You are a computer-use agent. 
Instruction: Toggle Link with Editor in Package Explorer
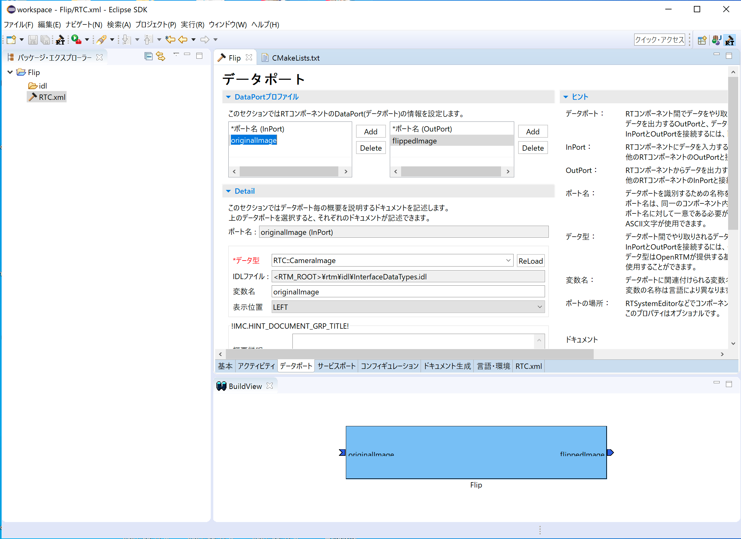click(x=161, y=56)
